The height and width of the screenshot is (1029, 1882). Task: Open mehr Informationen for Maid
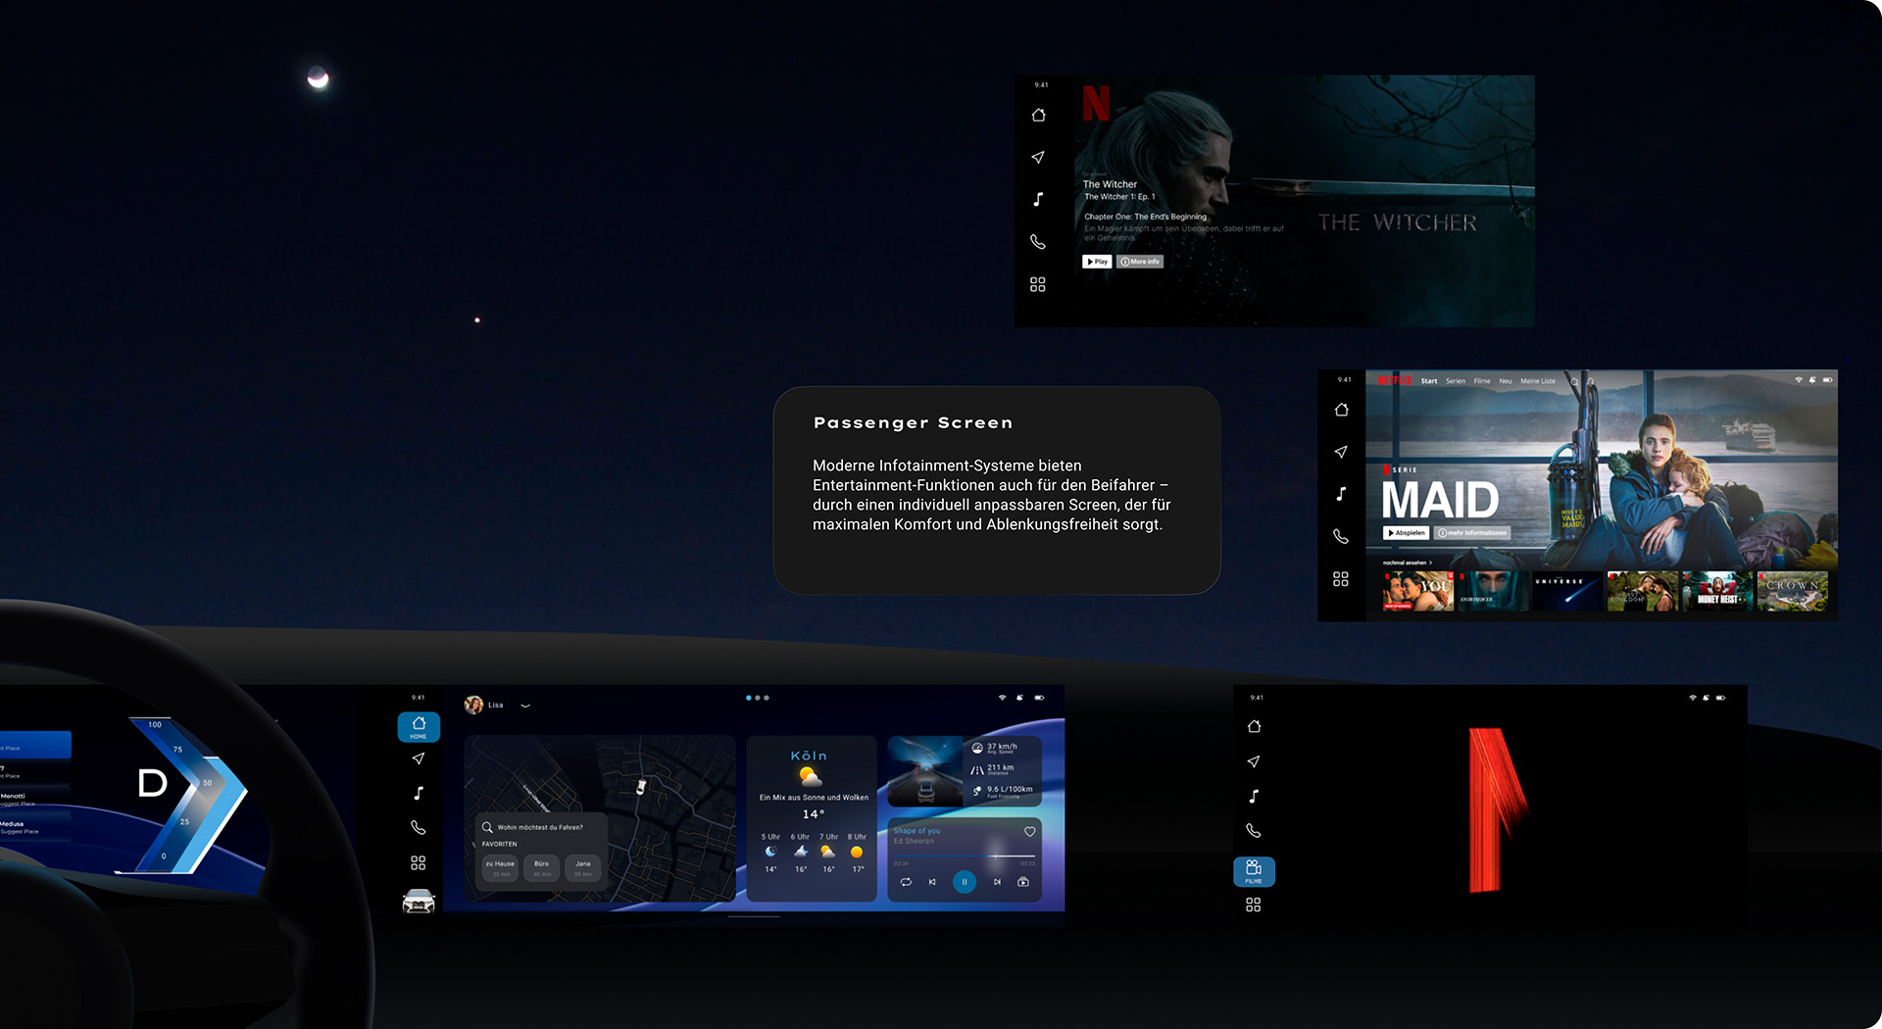1472,533
